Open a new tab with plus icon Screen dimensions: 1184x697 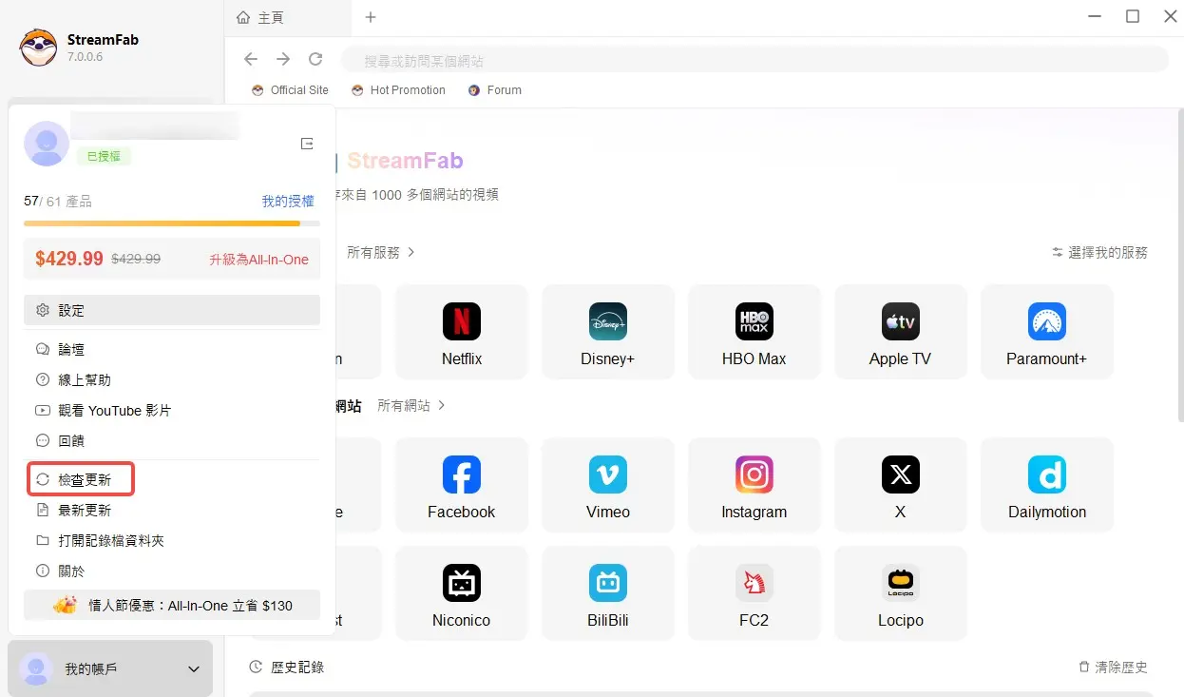(371, 17)
